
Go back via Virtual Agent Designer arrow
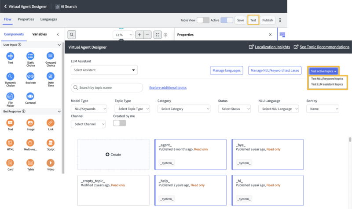(5, 7)
